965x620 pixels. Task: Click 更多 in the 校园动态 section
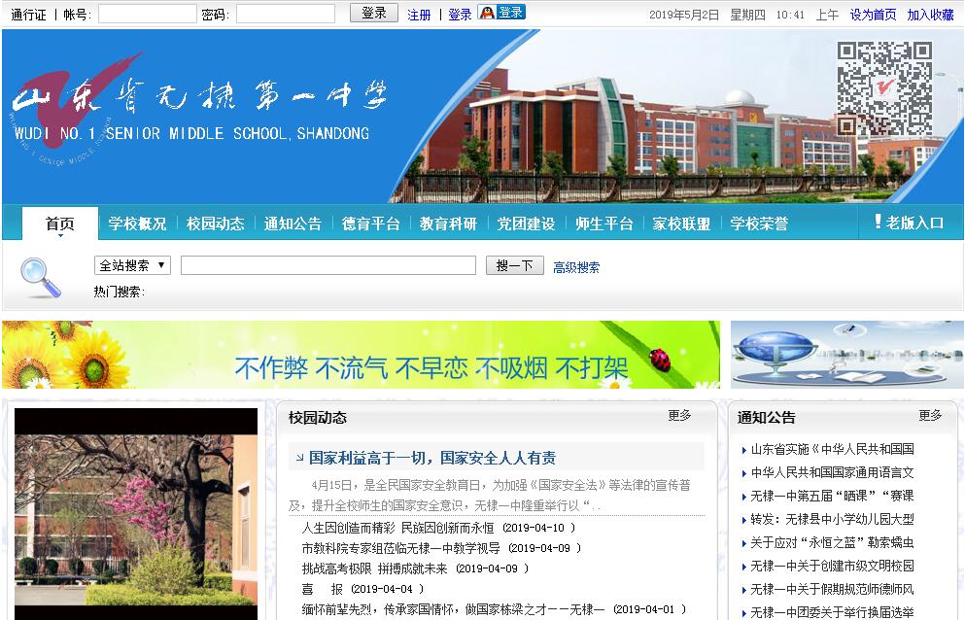coord(679,415)
